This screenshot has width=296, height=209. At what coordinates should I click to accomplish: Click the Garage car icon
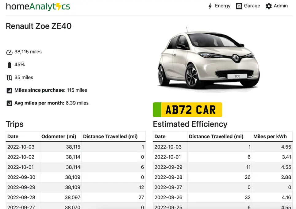click(x=239, y=6)
